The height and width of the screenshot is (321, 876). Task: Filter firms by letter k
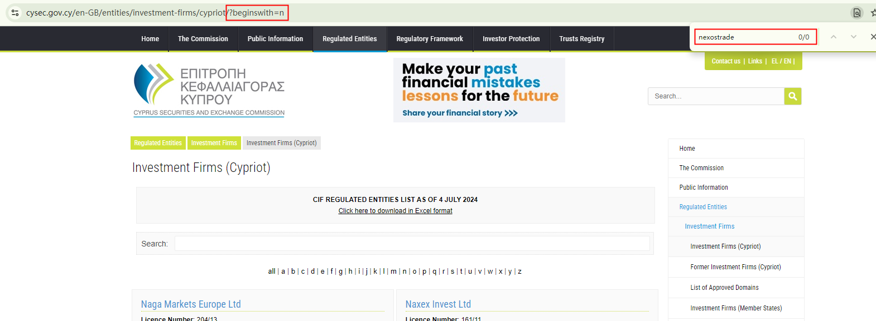375,271
